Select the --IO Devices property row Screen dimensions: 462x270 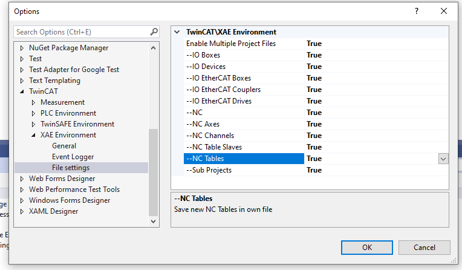244,67
